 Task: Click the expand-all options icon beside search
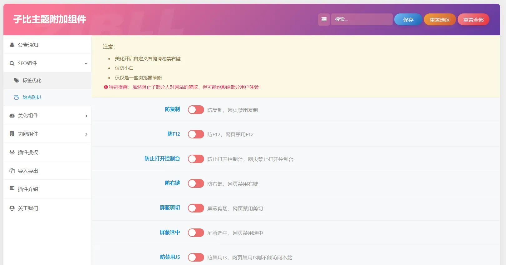(x=324, y=19)
